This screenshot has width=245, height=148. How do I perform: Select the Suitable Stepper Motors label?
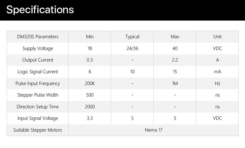point(38,130)
